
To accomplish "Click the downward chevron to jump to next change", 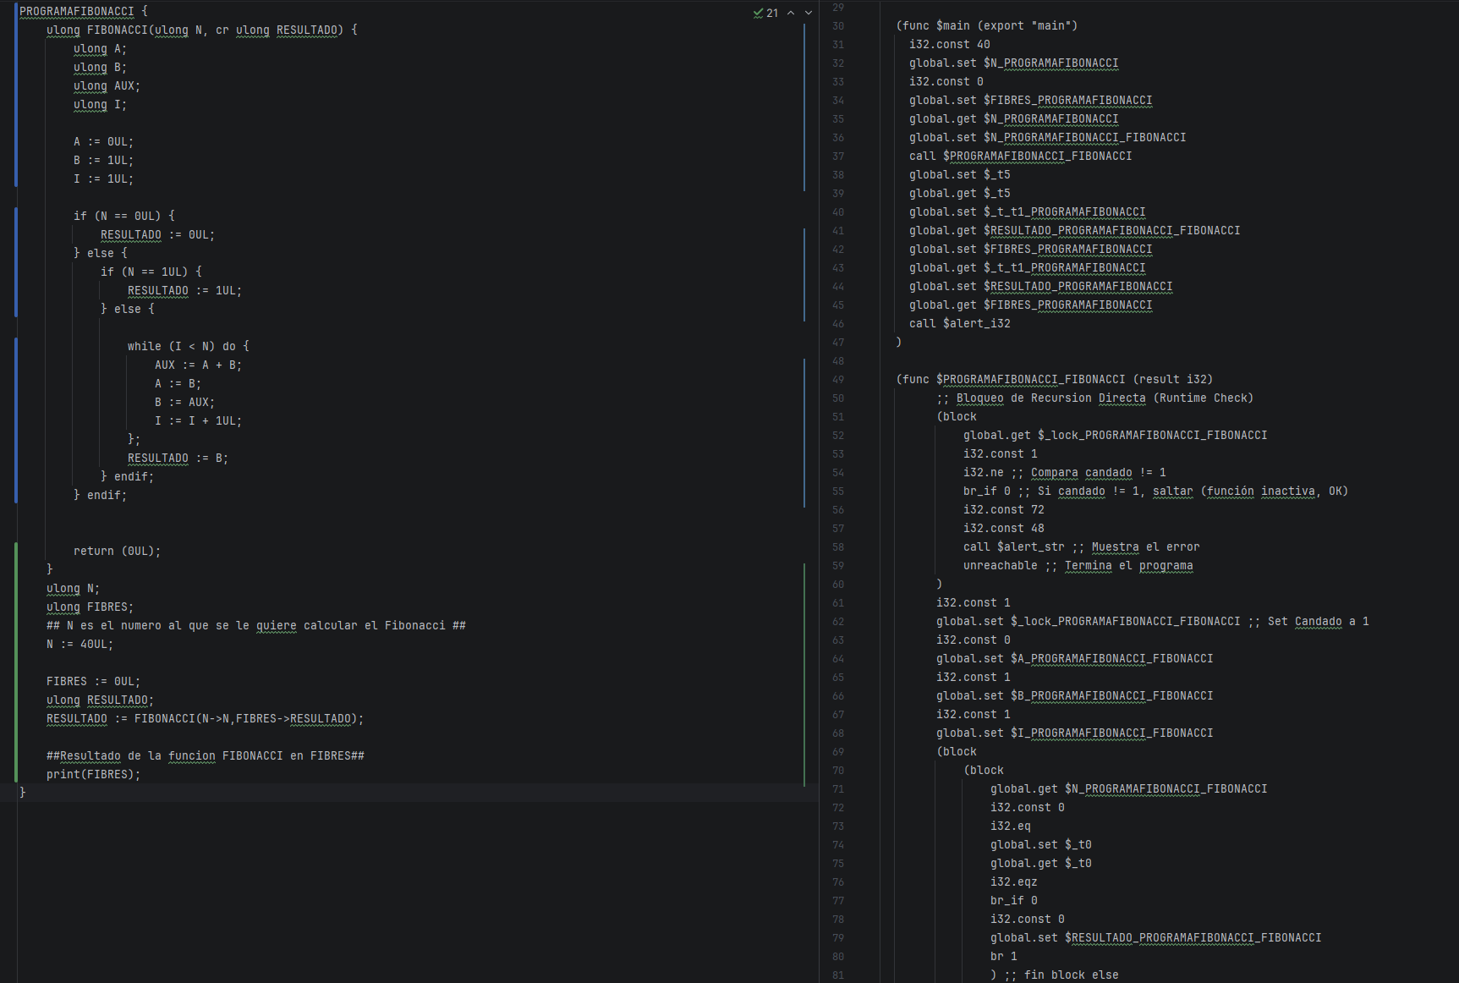I will click(809, 13).
